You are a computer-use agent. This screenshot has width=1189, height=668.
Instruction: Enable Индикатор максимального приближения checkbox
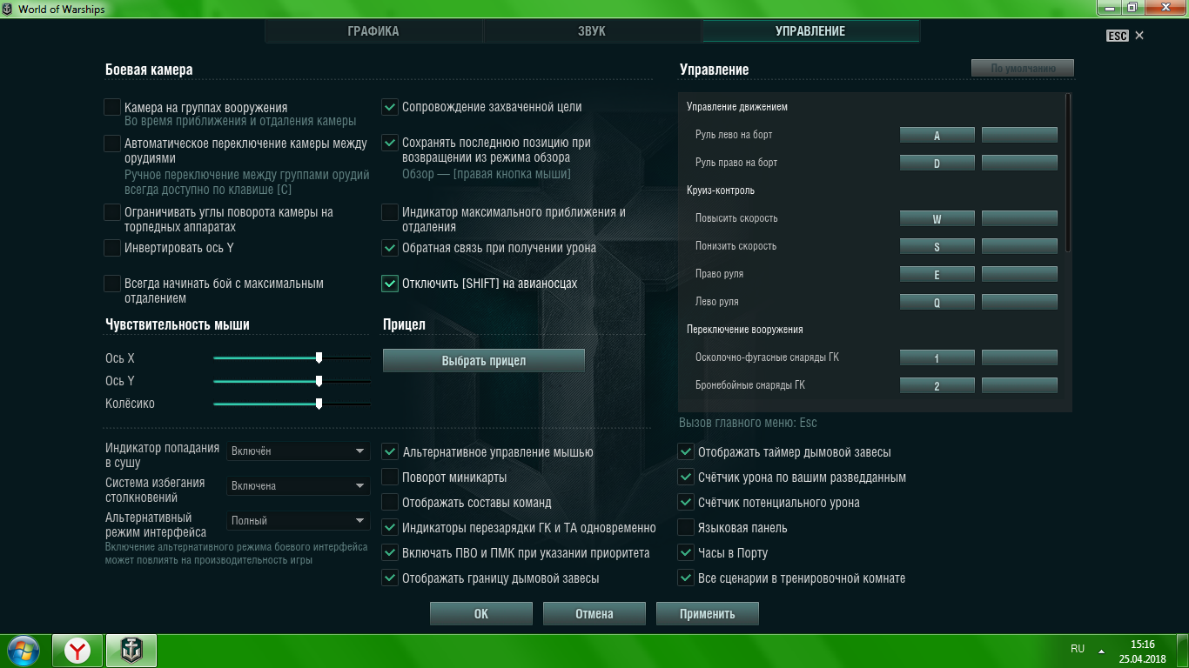click(390, 212)
